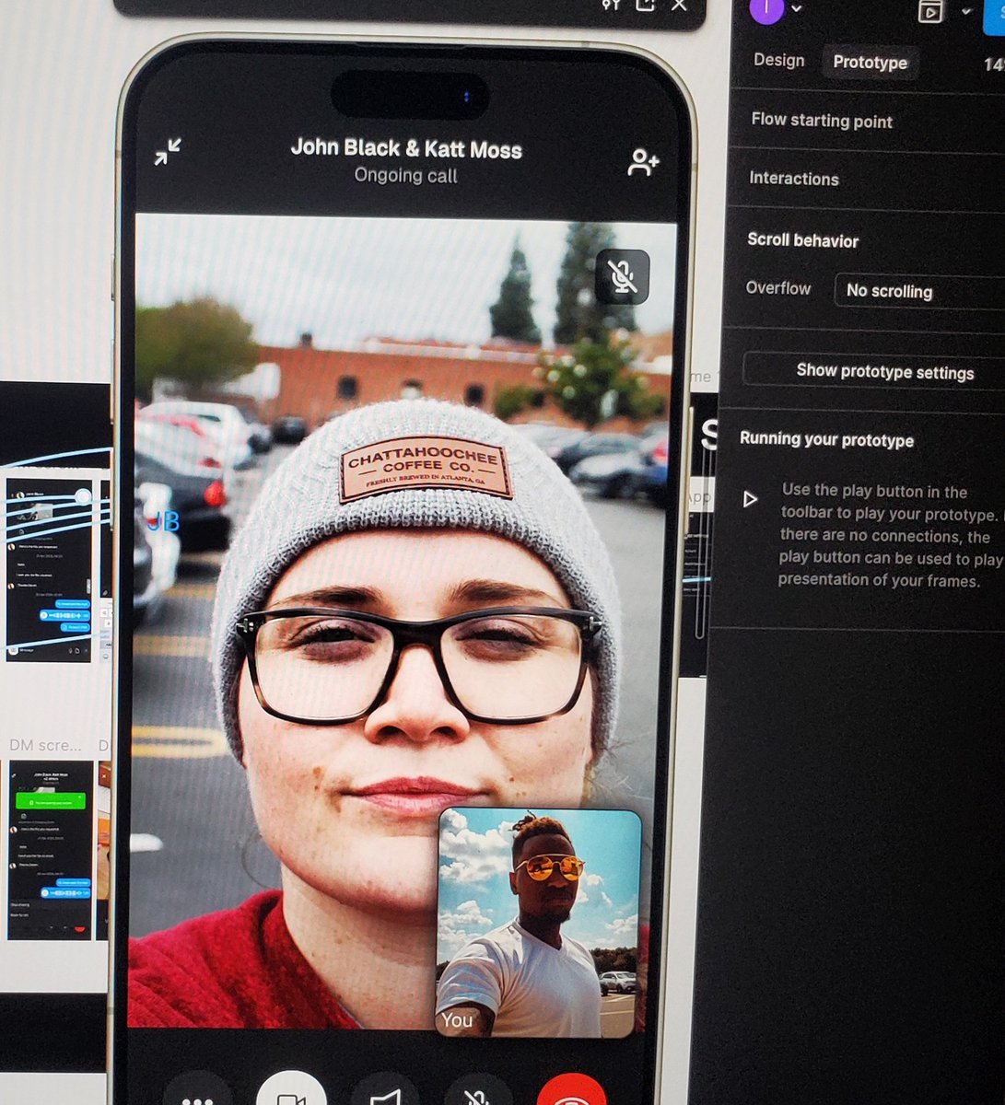Tap the muted microphone badge on video

pos(623,276)
